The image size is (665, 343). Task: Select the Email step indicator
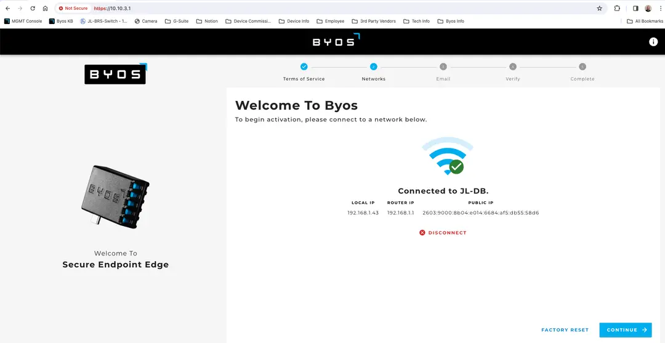pos(443,72)
